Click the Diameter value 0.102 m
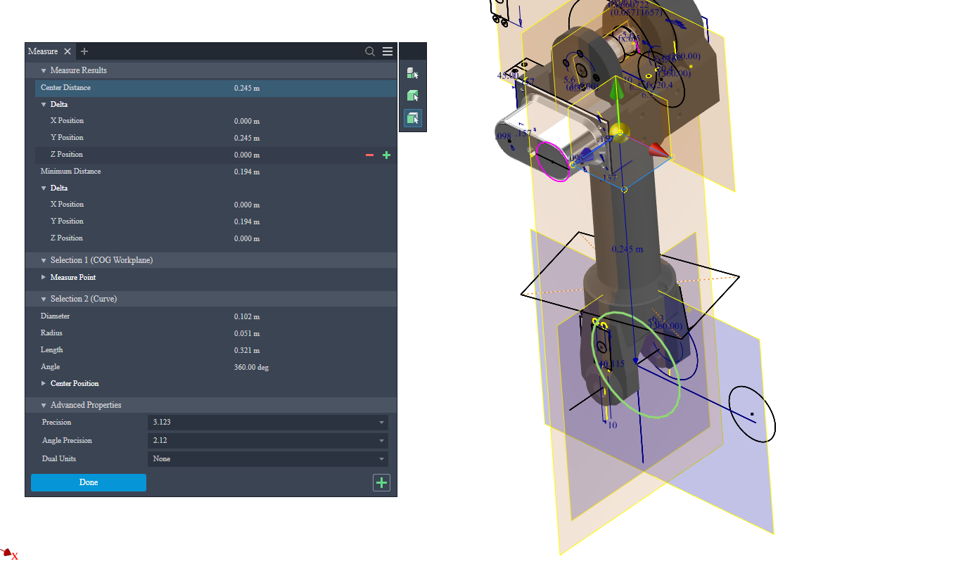 (x=247, y=316)
